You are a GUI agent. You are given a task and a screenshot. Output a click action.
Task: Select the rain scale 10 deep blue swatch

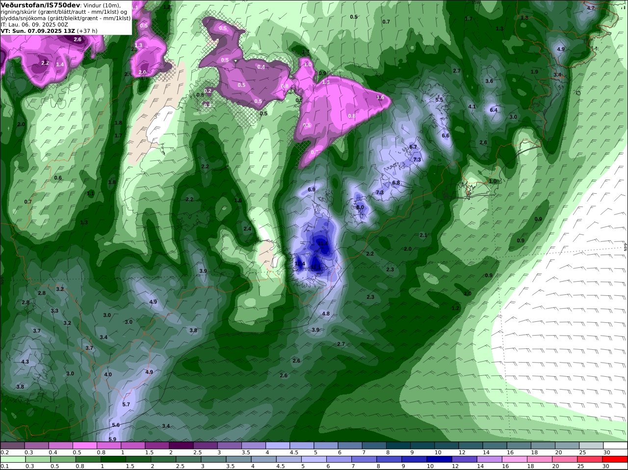pos(439,460)
